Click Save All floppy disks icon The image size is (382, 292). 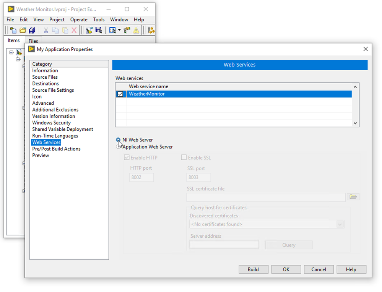click(x=32, y=30)
